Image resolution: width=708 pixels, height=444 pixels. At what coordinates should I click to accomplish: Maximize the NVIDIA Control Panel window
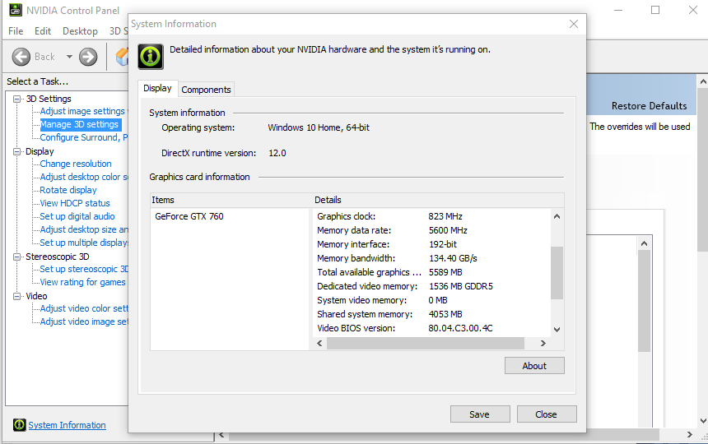tap(655, 10)
